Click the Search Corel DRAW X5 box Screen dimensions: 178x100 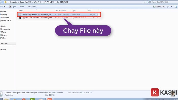[164, 2]
